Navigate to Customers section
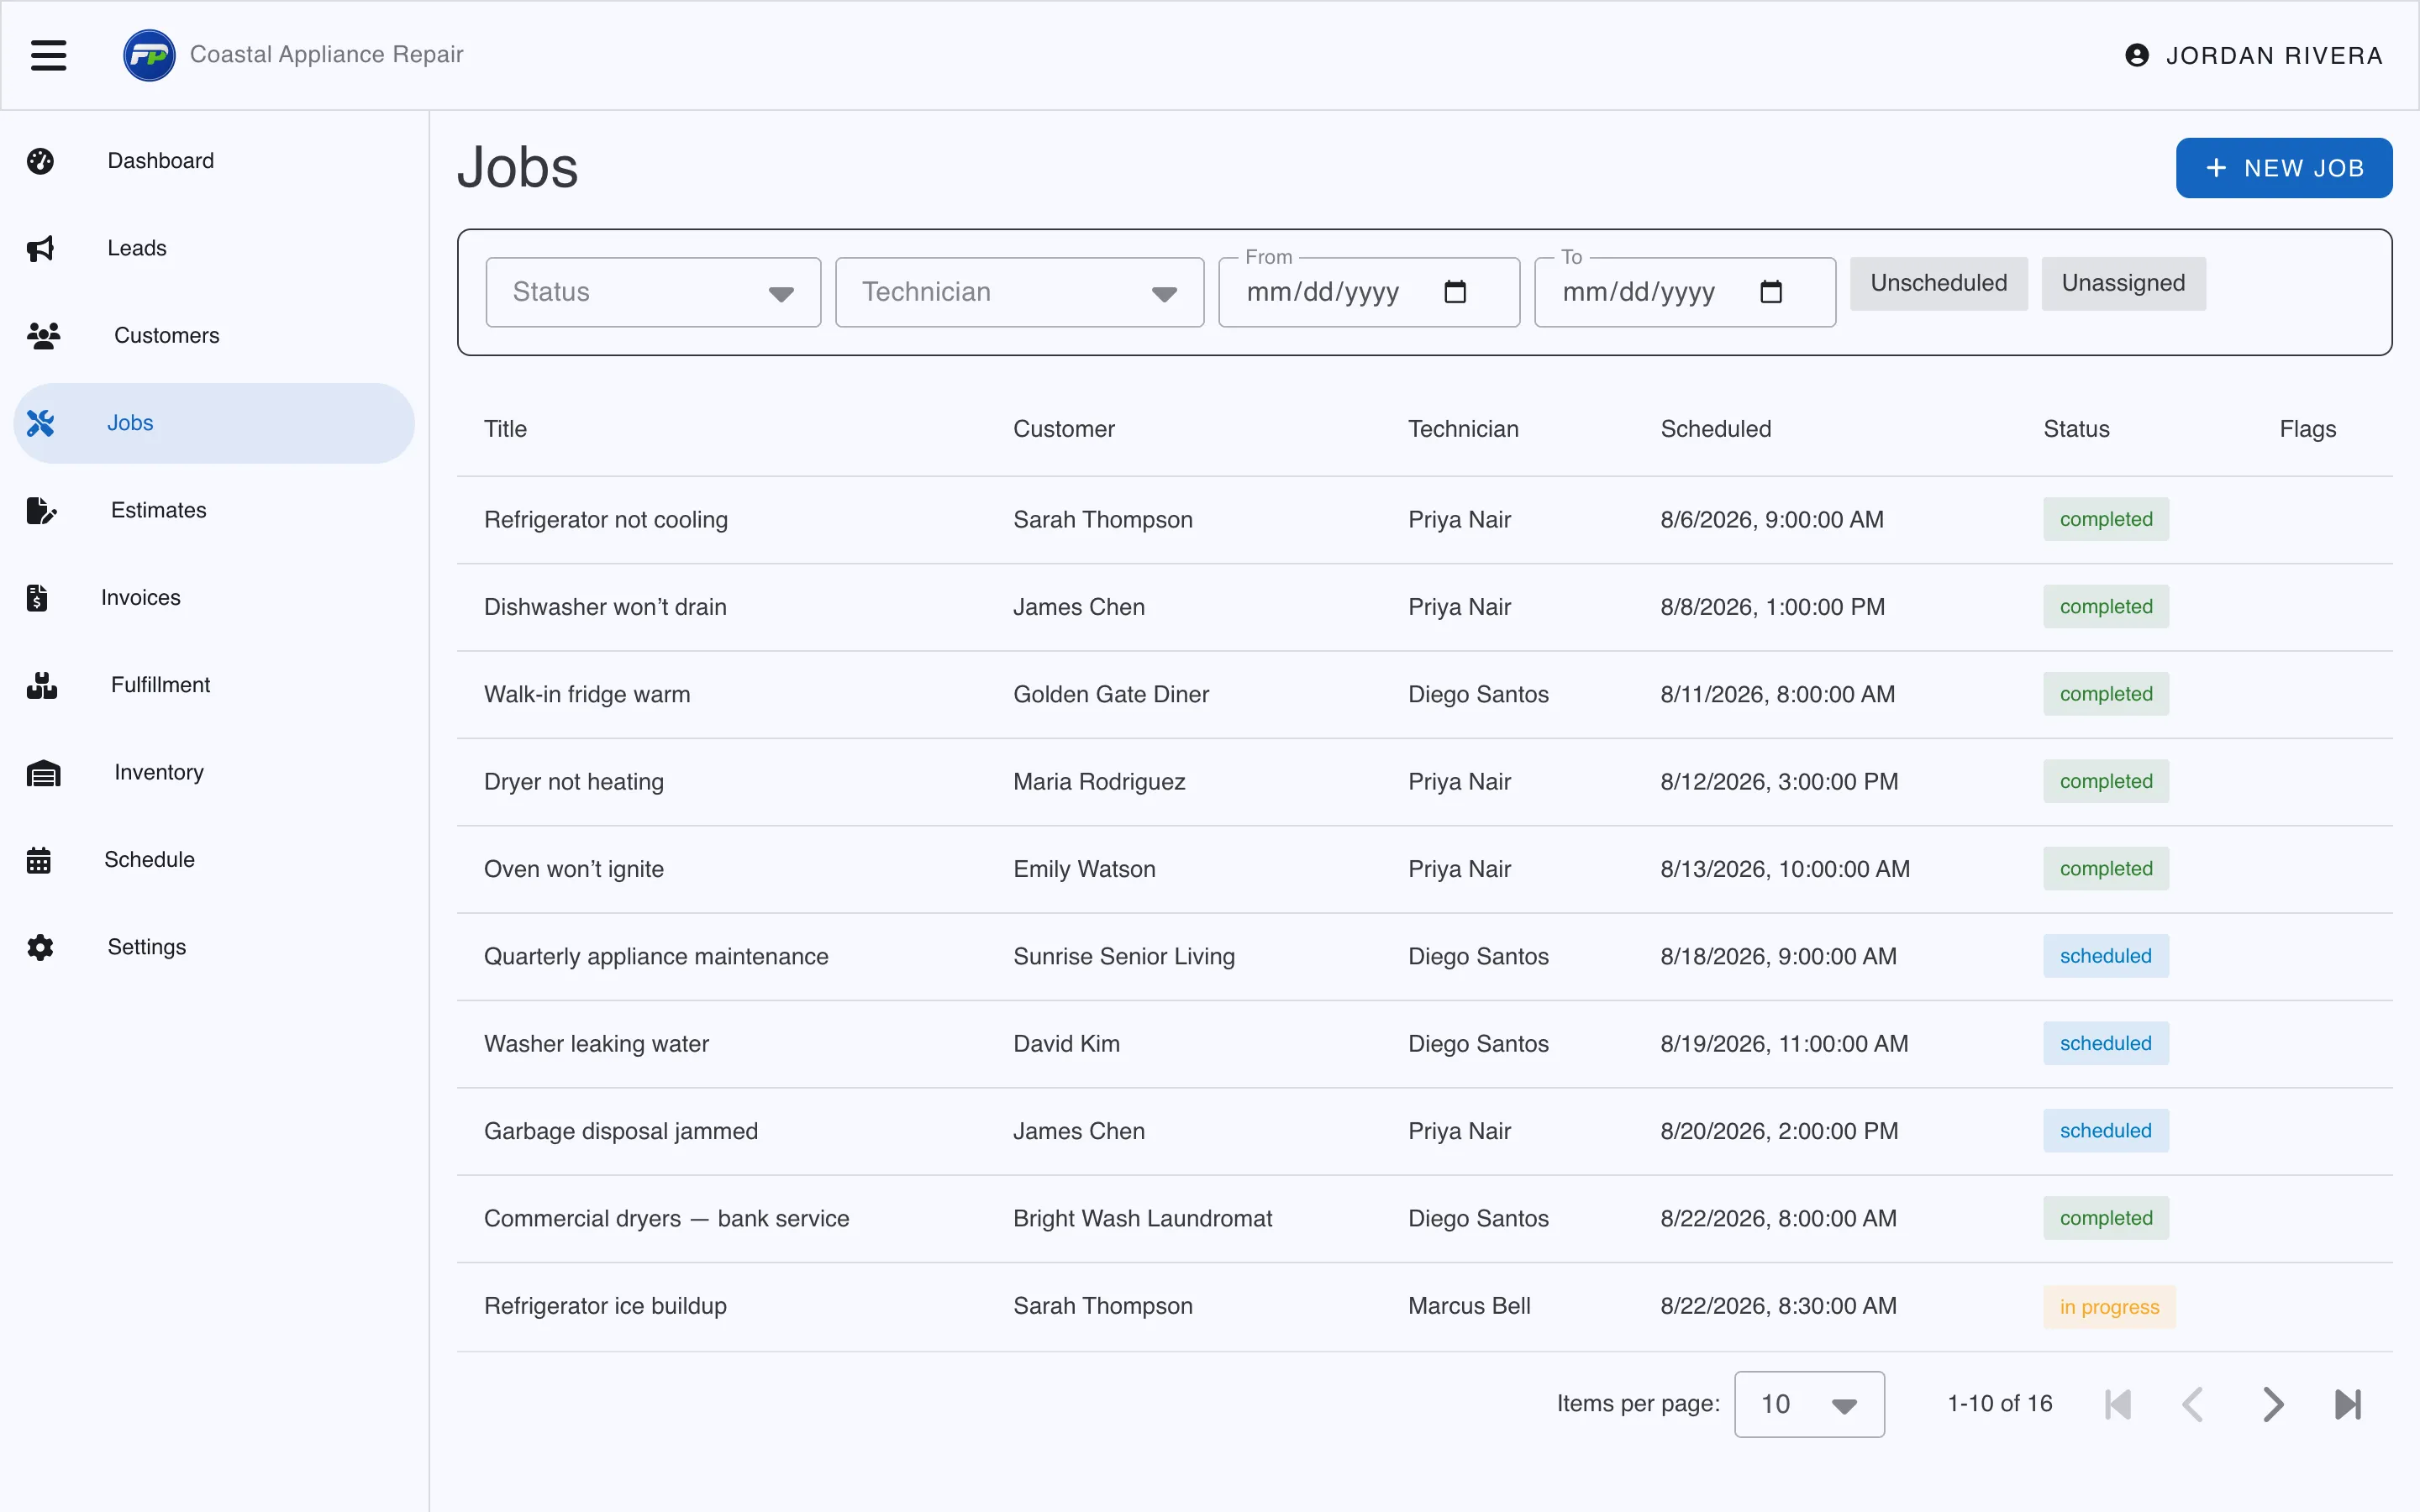2420x1512 pixels. tap(214, 335)
